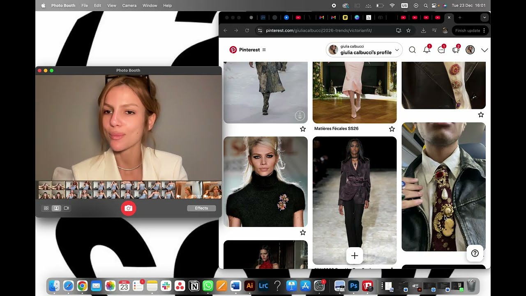Click the Matières Fécales SS26 title

[x=336, y=129]
